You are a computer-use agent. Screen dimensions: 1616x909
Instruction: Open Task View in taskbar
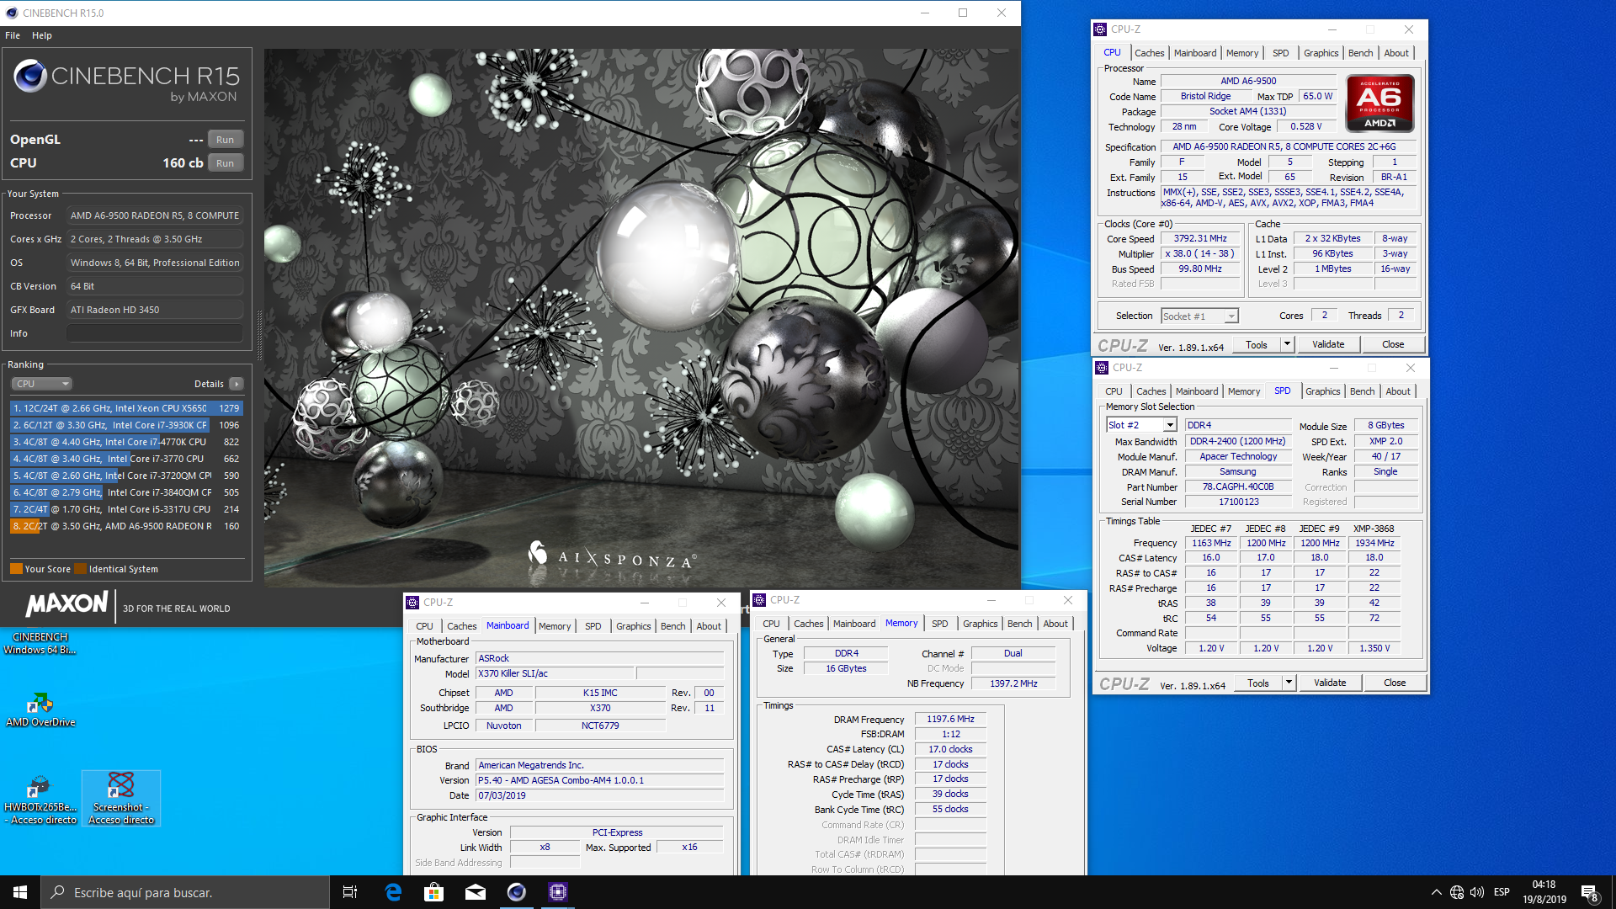[x=350, y=892]
